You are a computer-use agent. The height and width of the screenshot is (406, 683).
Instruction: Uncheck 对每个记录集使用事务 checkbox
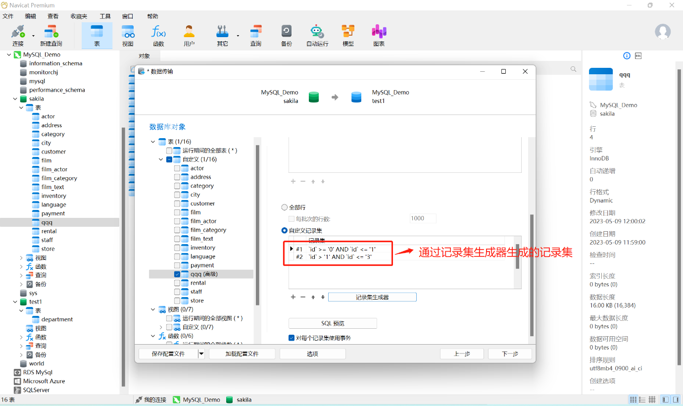(292, 338)
